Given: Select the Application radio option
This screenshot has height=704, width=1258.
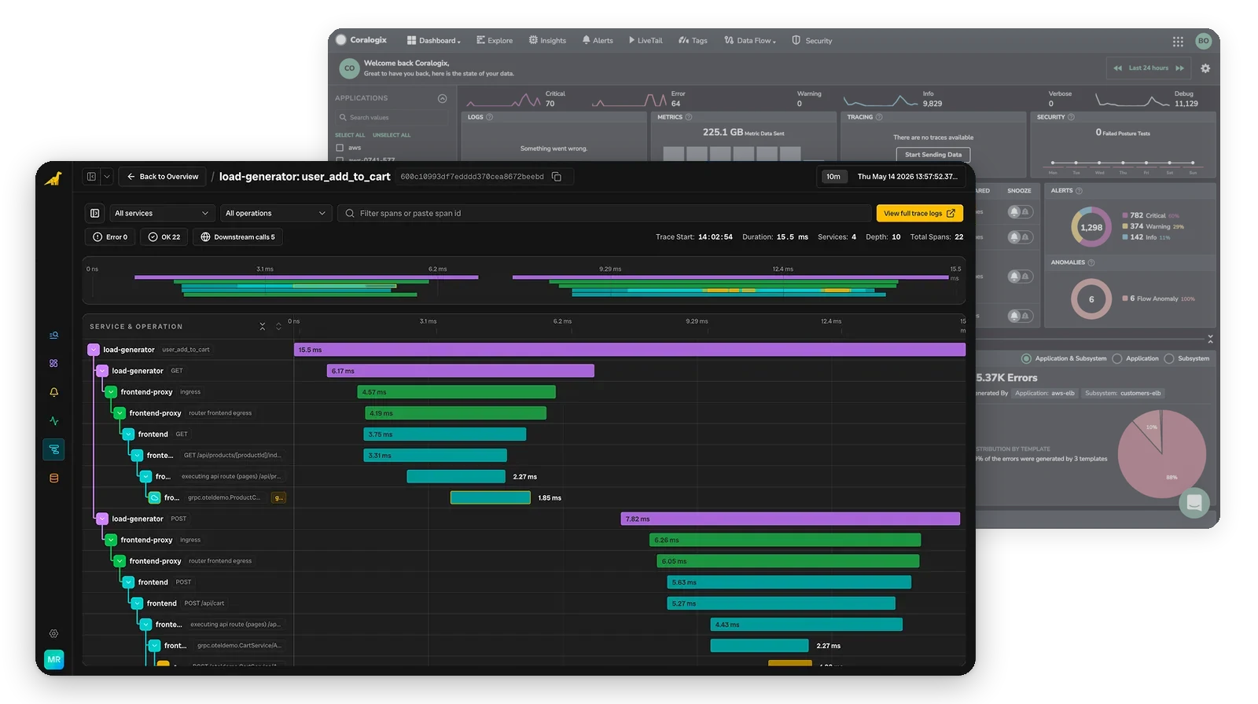Looking at the screenshot, I should point(1117,358).
